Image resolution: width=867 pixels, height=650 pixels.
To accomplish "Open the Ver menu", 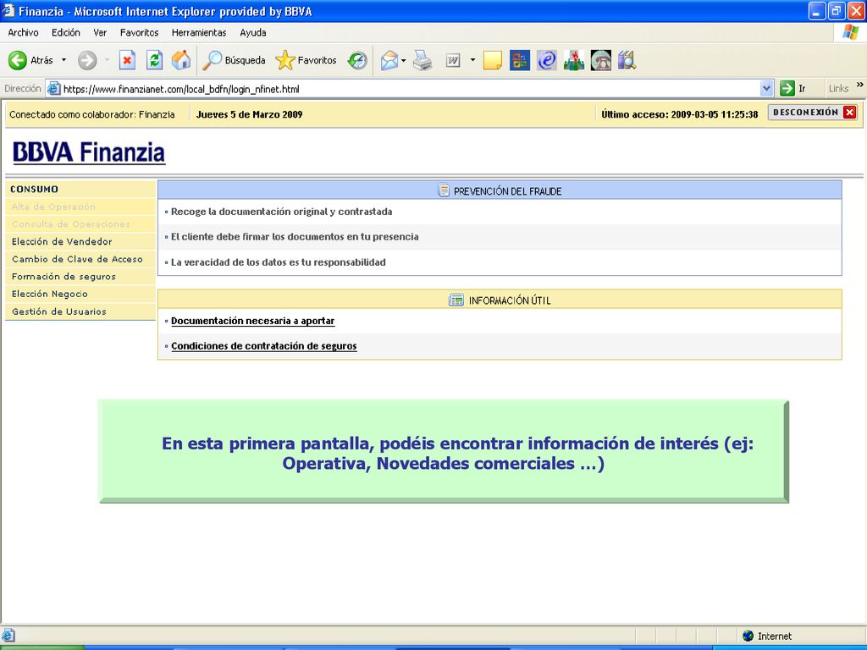I will click(100, 33).
